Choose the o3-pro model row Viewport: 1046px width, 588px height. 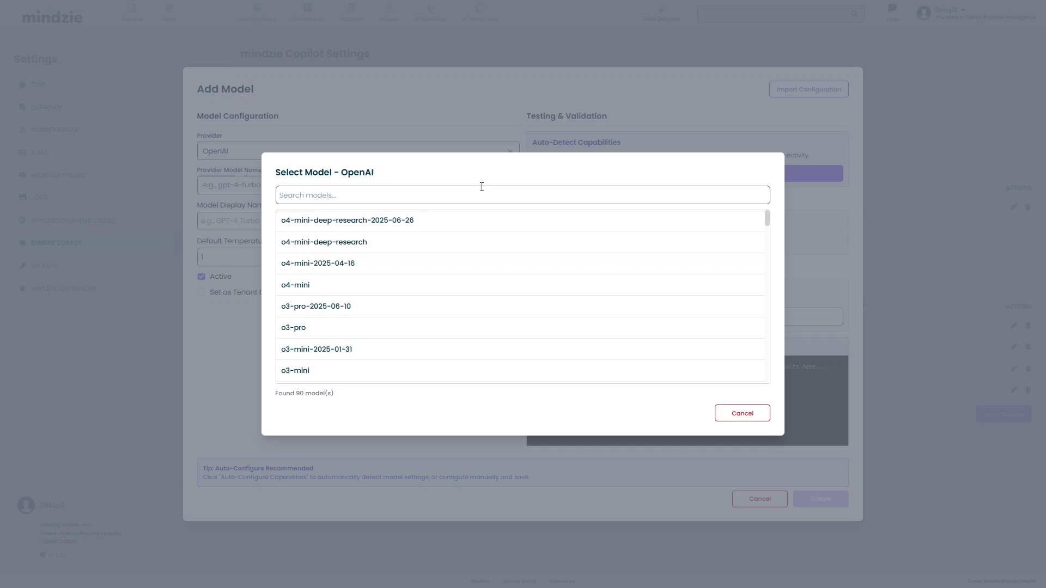tap(520, 328)
